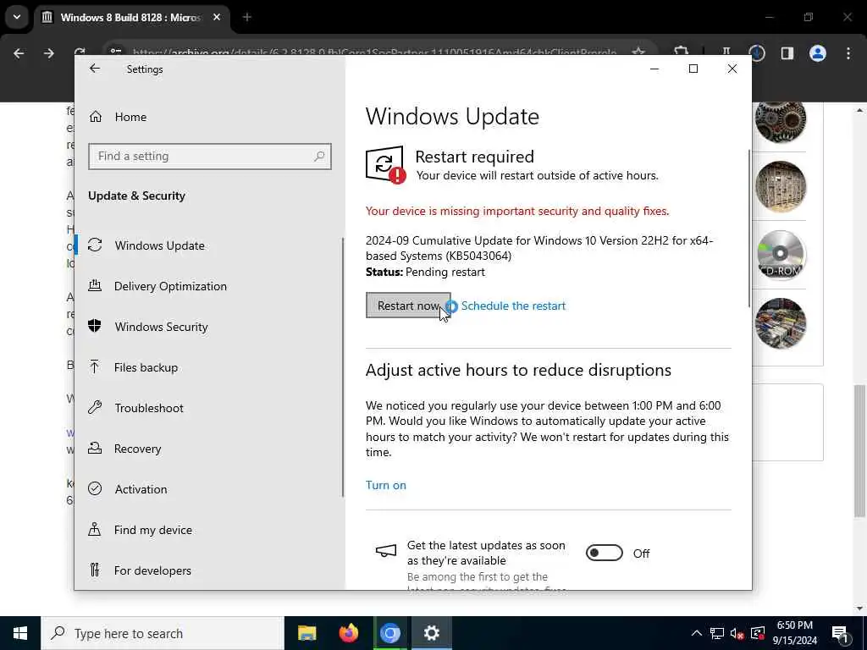Click Chrome forward navigation arrow
Image resolution: width=867 pixels, height=650 pixels.
point(49,53)
